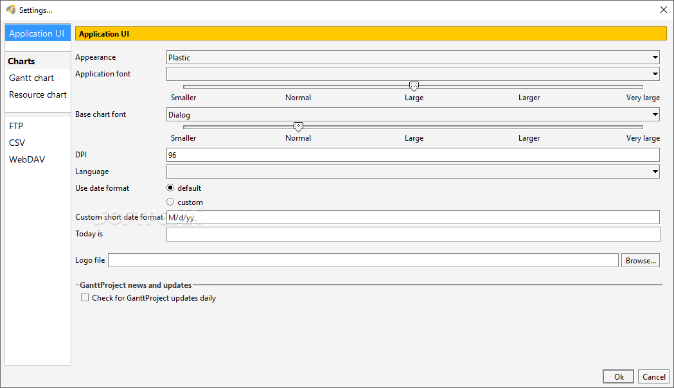Enable Check for GanttProject updates daily
Image resolution: width=674 pixels, height=388 pixels.
pyautogui.click(x=85, y=297)
